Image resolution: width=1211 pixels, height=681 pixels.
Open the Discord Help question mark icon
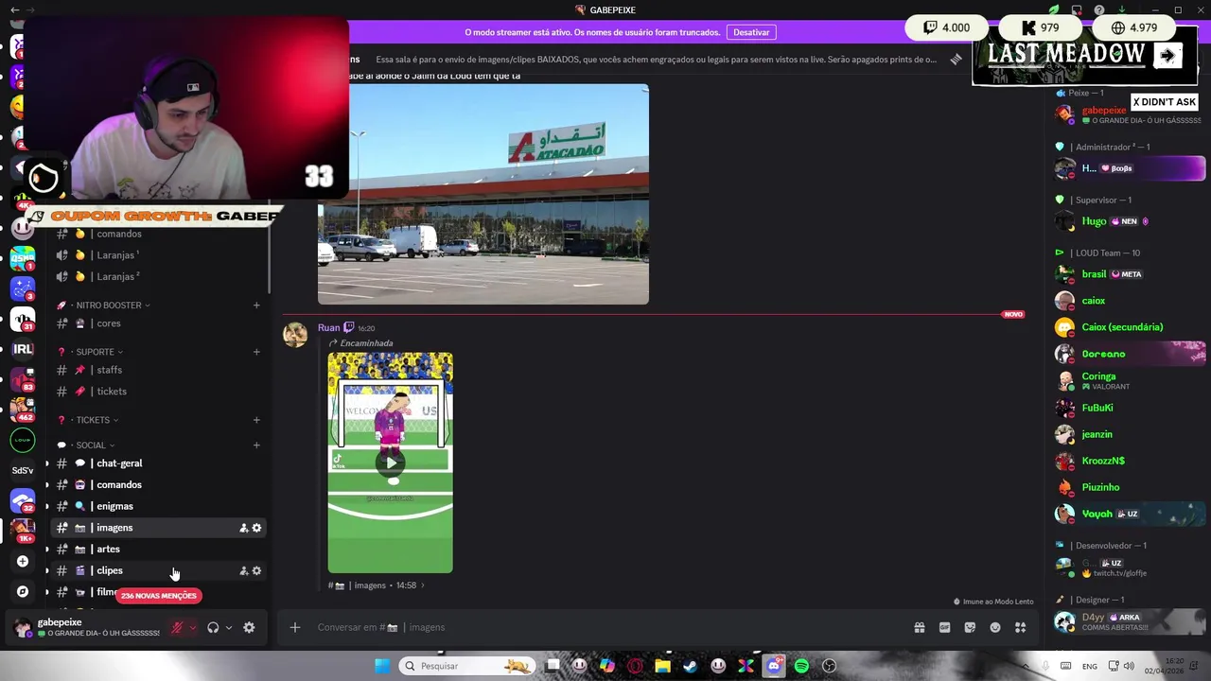[1098, 10]
